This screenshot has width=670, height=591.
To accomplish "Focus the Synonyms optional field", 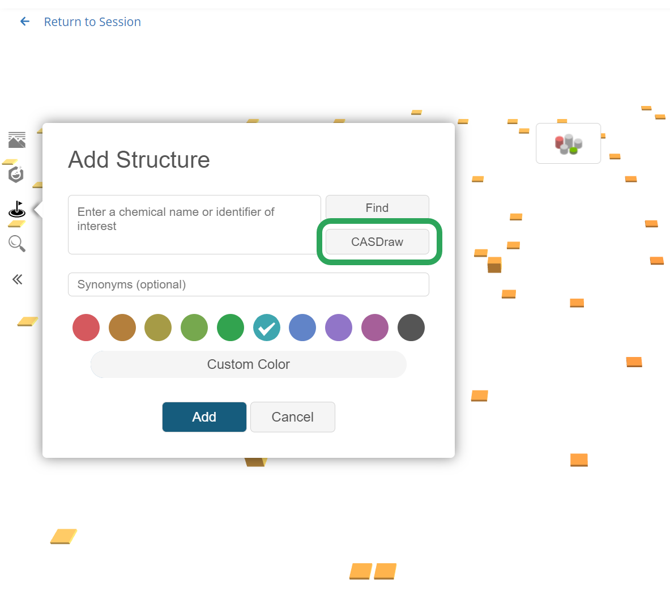I will (x=249, y=284).
